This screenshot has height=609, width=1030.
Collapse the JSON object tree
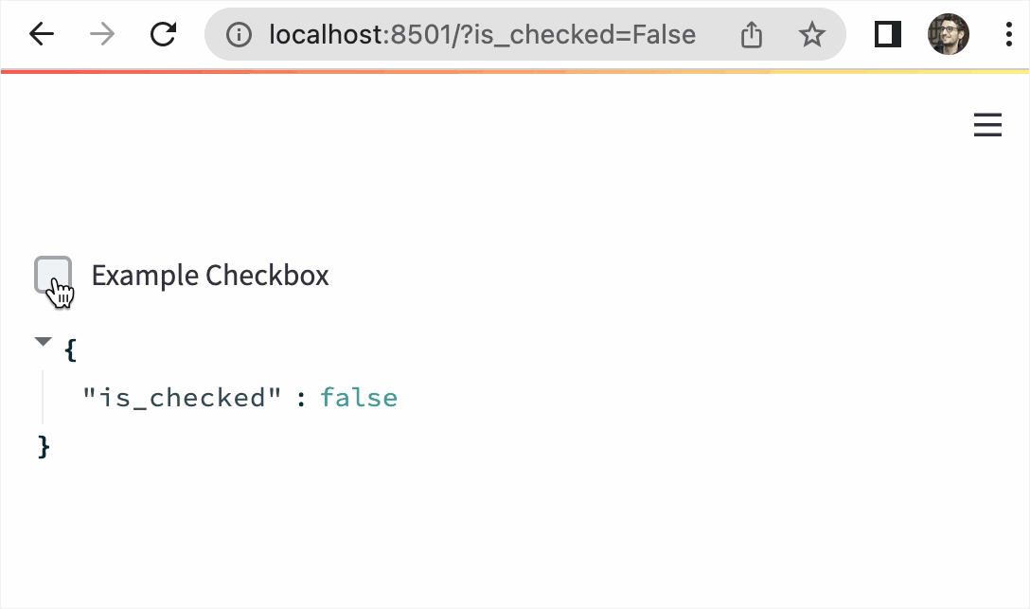(43, 342)
